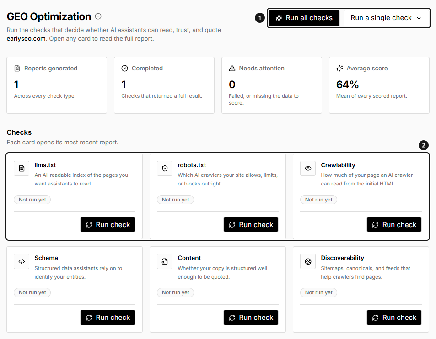This screenshot has width=436, height=339.
Task: Click the Not run yet badge on Discoverability
Action: click(319, 292)
